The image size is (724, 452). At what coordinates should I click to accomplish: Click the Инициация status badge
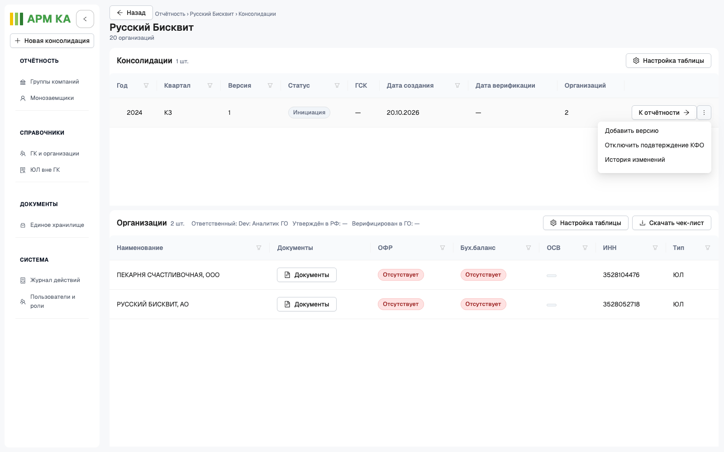309,113
